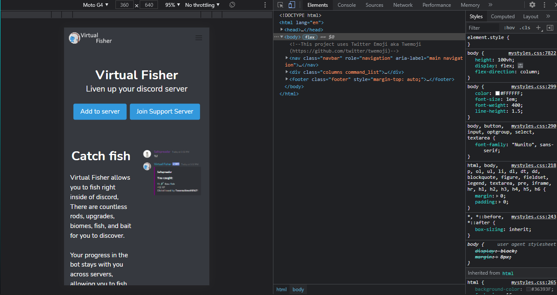This screenshot has width=557, height=295.
Task: Open mystyles.css:243 source link
Action: (x=534, y=217)
